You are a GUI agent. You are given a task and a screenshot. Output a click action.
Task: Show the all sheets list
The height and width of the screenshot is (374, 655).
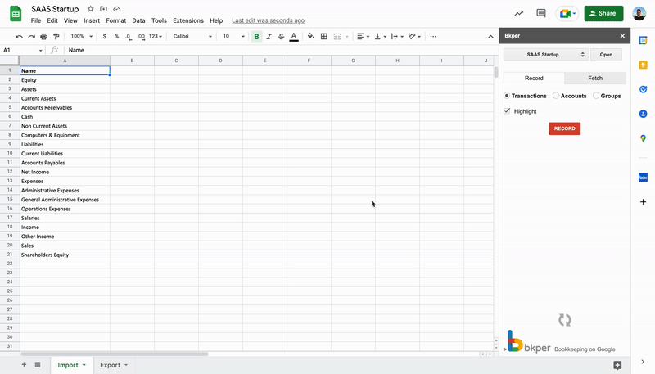tap(38, 365)
